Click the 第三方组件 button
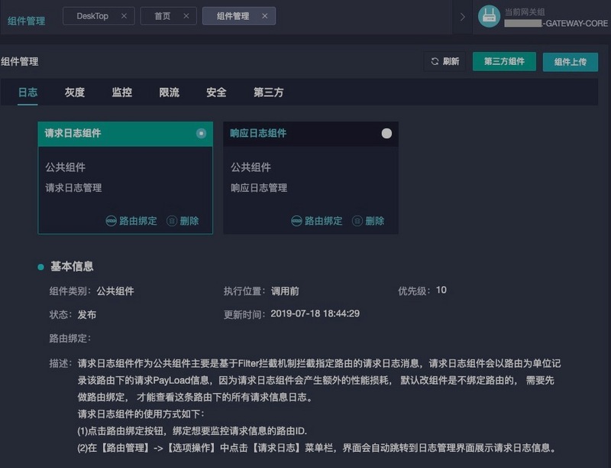This screenshot has width=611, height=468. coord(504,61)
